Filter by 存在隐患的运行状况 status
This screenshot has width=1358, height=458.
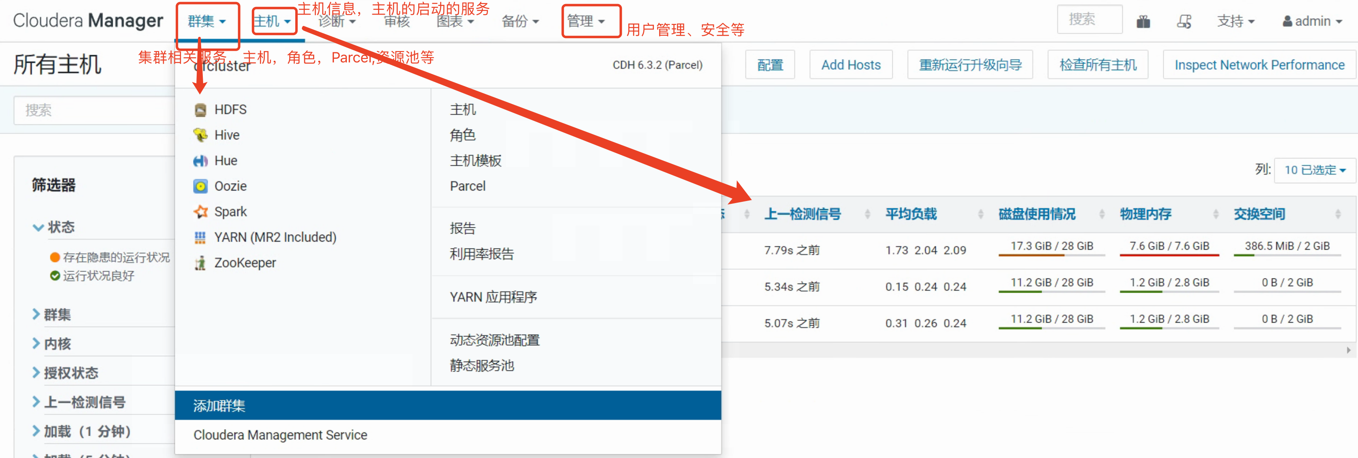116,257
